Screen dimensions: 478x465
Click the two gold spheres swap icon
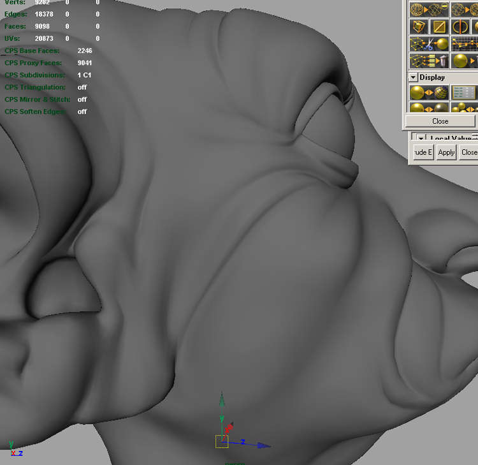pos(428,108)
